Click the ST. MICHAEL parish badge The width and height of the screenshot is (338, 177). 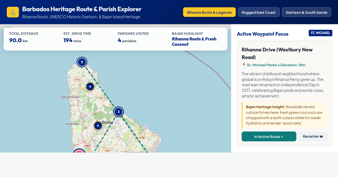(321, 33)
